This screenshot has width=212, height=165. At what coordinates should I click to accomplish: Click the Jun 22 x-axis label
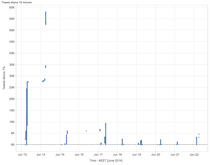pos(194,155)
